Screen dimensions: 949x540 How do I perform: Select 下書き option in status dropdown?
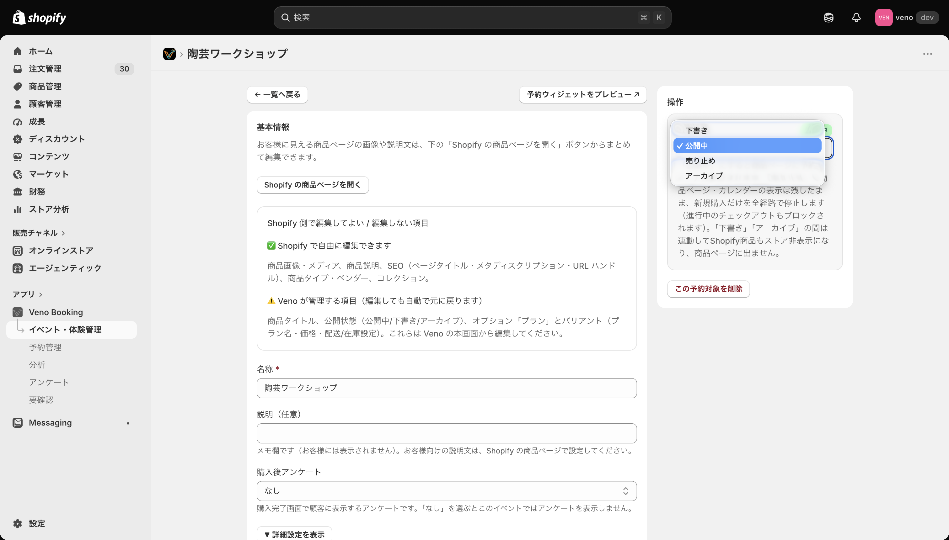(x=747, y=130)
